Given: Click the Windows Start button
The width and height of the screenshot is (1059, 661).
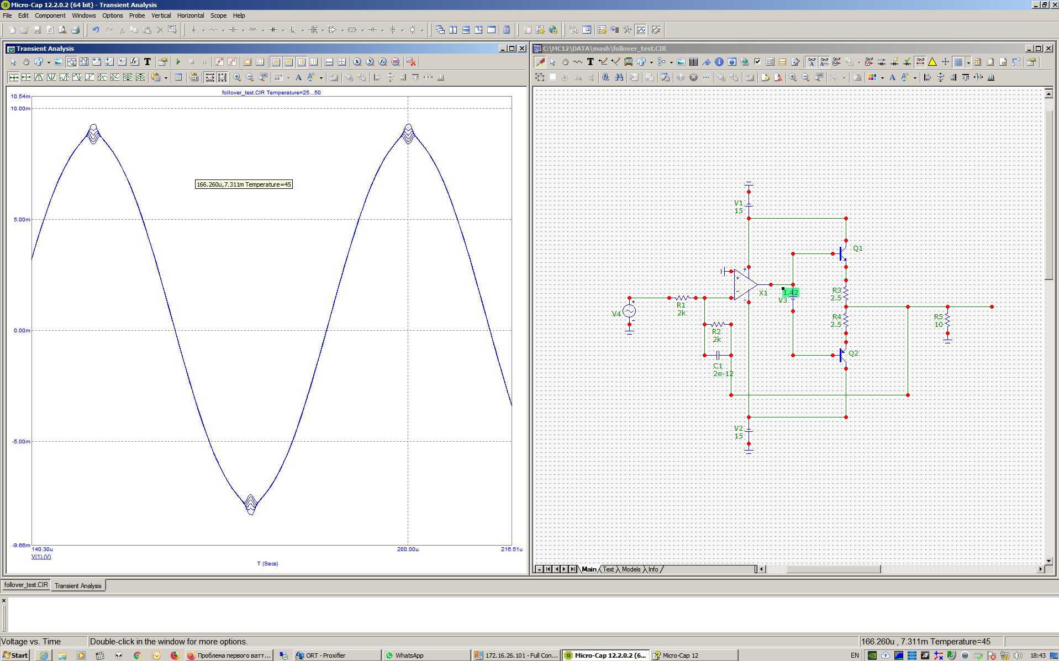Looking at the screenshot, I should click(x=15, y=655).
